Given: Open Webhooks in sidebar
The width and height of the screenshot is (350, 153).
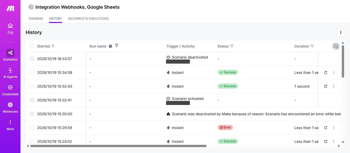Looking at the screenshot, I should 10,108.
